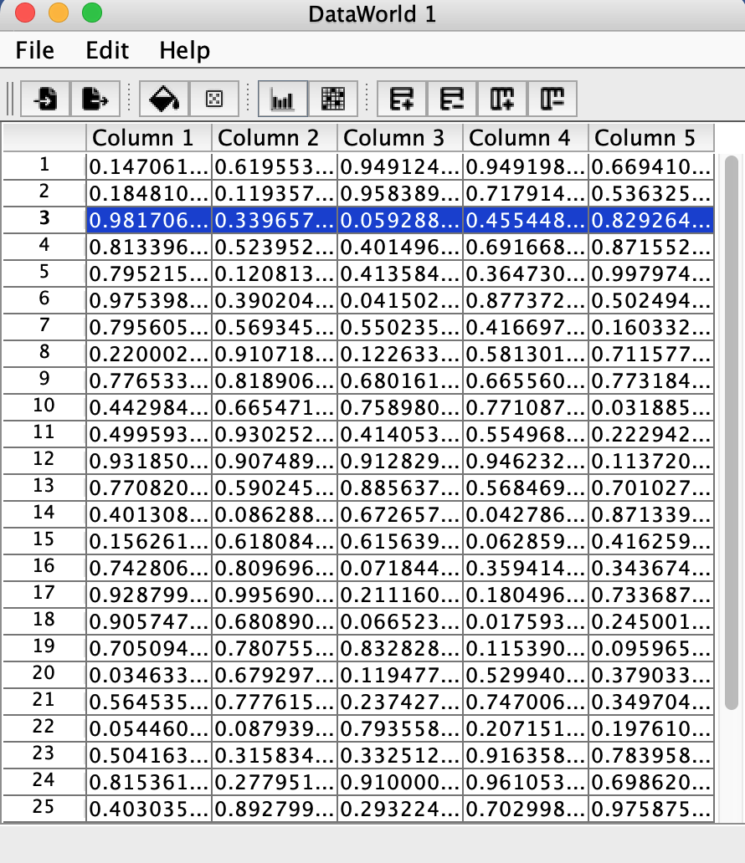Screen dimensions: 745x863
Task: Select the Column 1 header
Action: pyautogui.click(x=149, y=138)
